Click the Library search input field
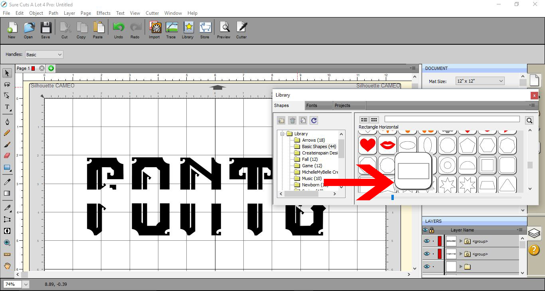Viewport: 545px width, 291px height. point(452,119)
